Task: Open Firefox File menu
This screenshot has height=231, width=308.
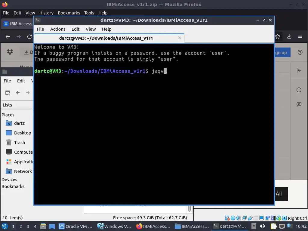Action: coord(6,13)
